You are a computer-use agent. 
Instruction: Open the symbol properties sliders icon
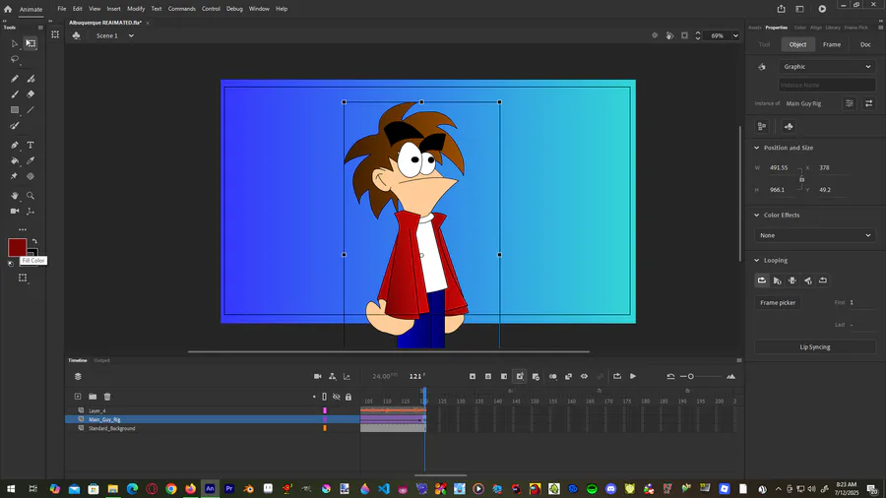point(850,103)
